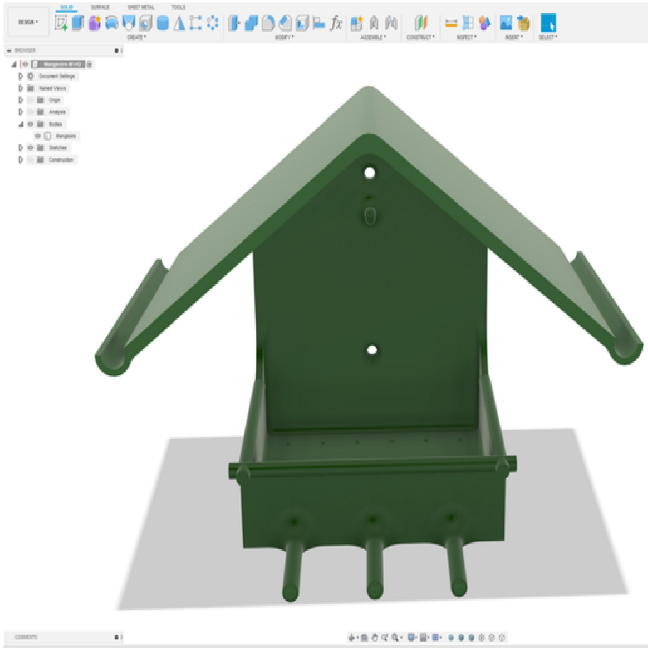Viewport: 648px width, 648px height.
Task: Hide the Bodies folder with eye icon
Action: click(30, 124)
